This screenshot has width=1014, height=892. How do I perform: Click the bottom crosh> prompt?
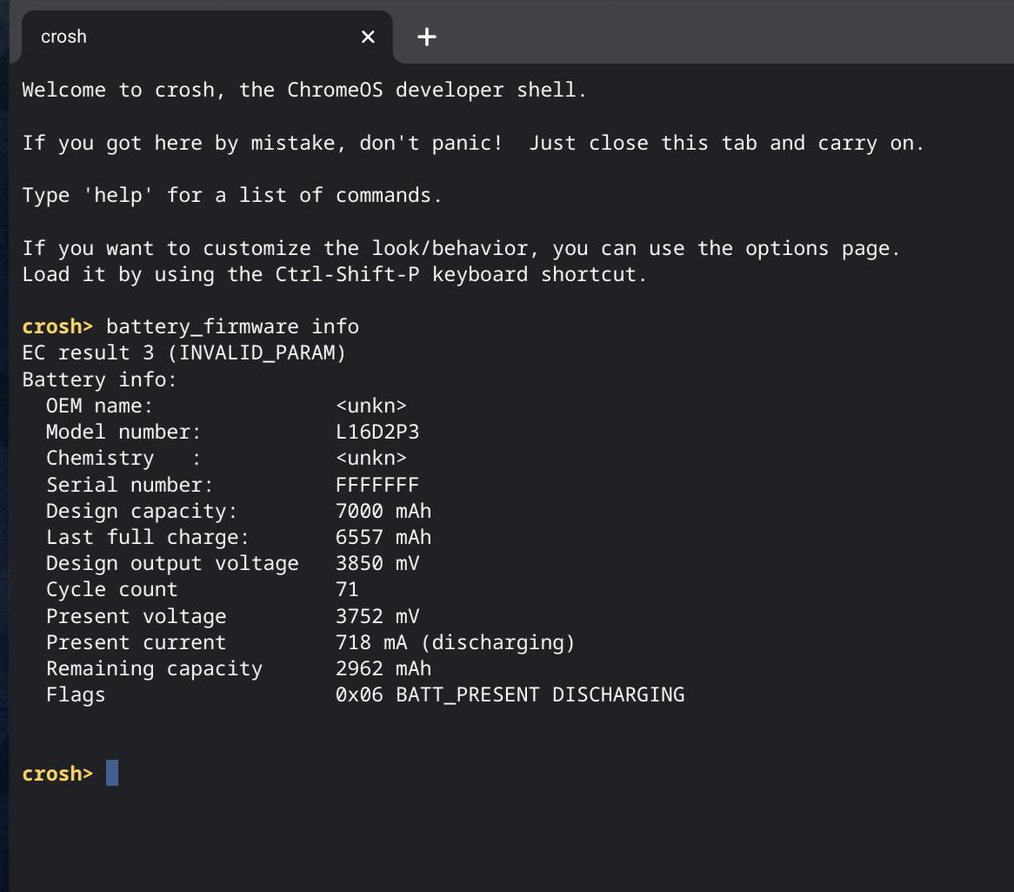[57, 774]
